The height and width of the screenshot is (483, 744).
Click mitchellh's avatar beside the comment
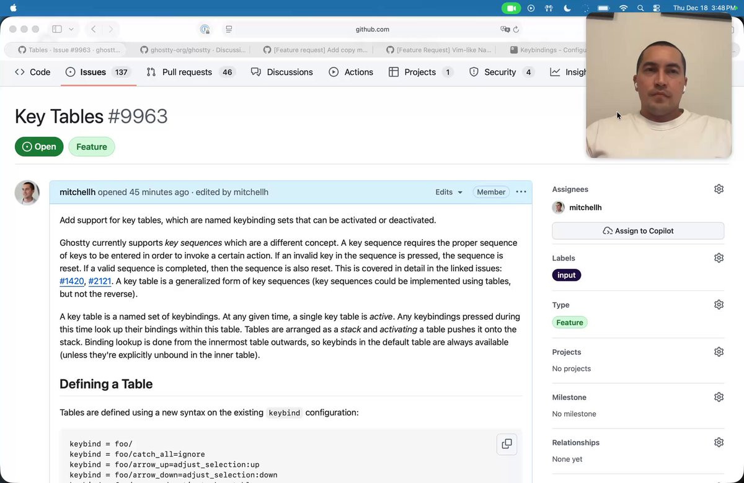click(x=27, y=193)
